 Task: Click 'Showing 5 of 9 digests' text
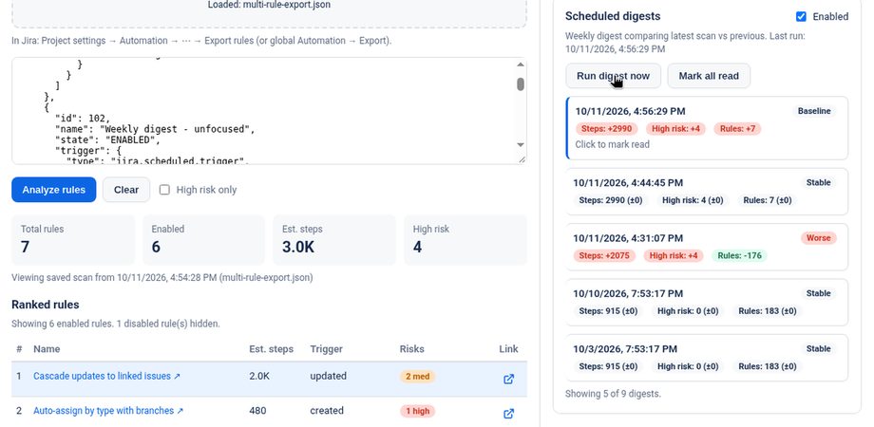(613, 394)
